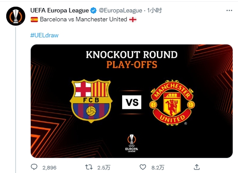Click the retweet arrows icon
The width and height of the screenshot is (238, 173).
tap(89, 167)
